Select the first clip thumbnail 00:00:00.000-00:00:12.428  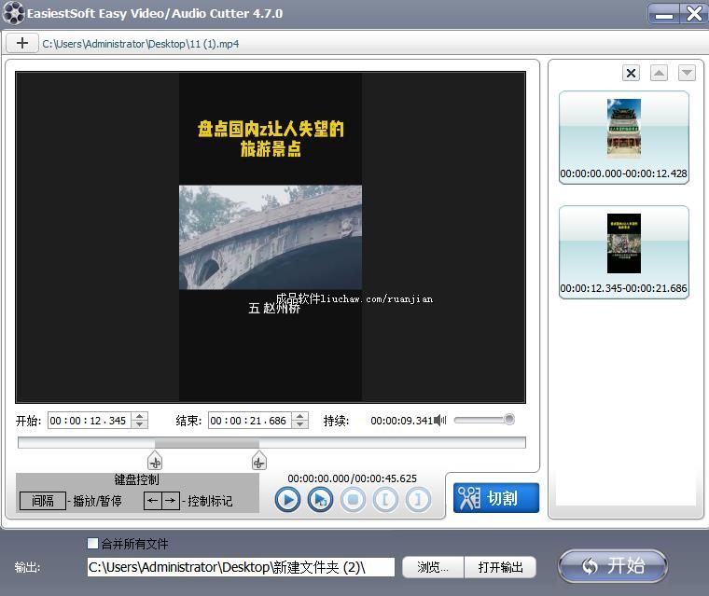[623, 135]
